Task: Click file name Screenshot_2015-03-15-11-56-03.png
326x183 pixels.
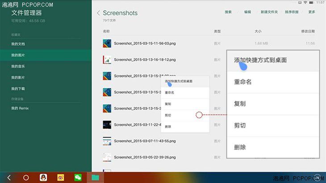Action: click(145, 43)
